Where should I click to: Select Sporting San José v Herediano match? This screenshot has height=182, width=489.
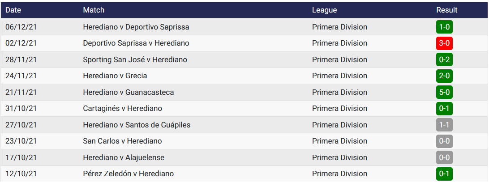point(135,59)
